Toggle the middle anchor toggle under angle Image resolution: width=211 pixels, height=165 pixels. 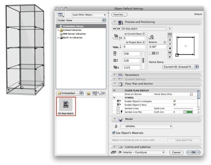(x=154, y=53)
